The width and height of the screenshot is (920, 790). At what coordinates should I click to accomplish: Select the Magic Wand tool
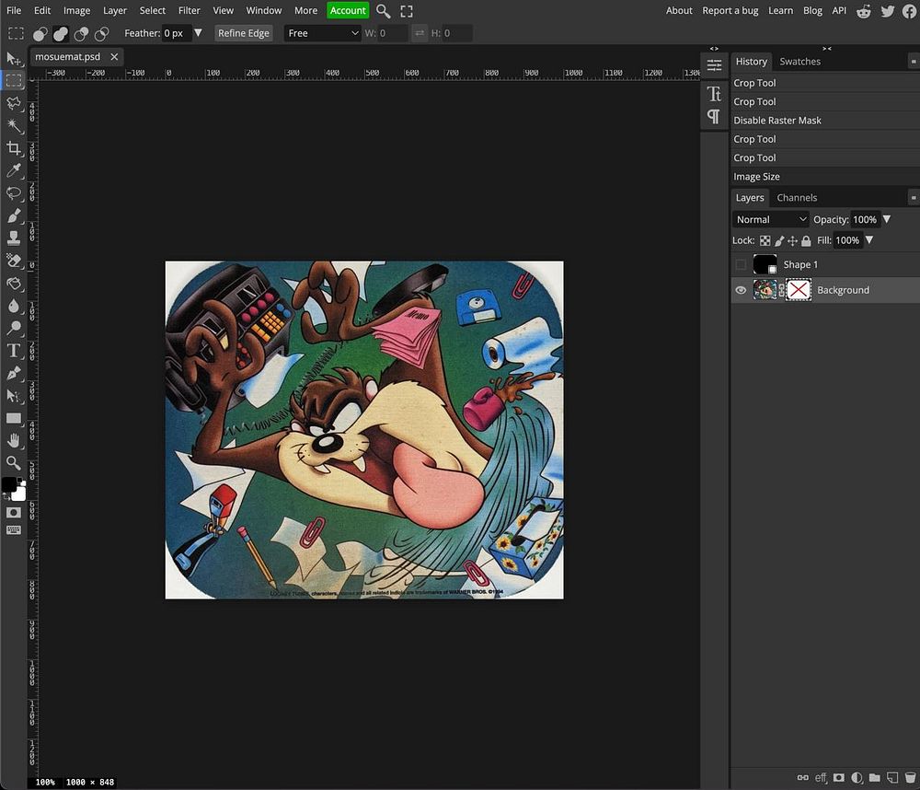click(x=14, y=126)
